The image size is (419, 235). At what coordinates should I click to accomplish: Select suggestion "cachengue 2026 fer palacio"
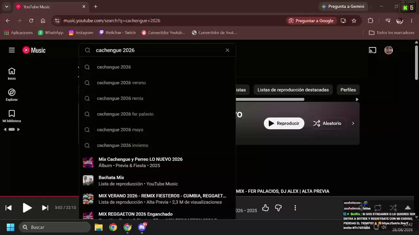pyautogui.click(x=157, y=114)
